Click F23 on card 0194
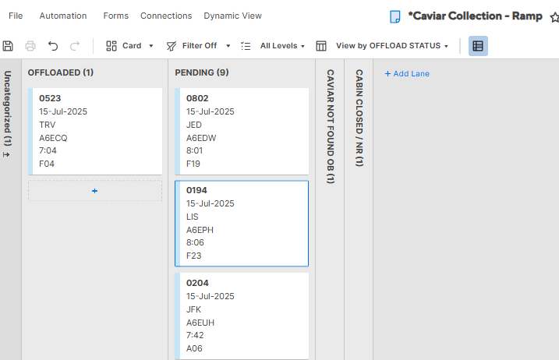The width and height of the screenshot is (559, 360). click(x=193, y=256)
